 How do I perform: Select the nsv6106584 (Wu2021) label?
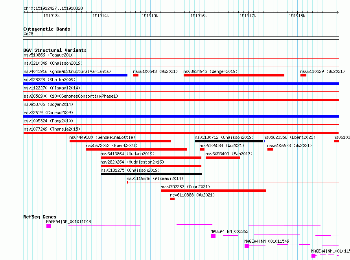click(x=222, y=145)
